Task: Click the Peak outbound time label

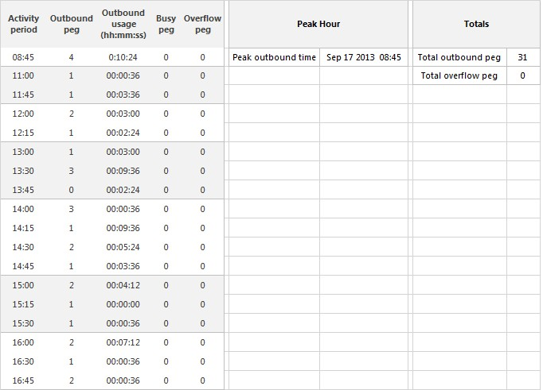Action: click(274, 57)
